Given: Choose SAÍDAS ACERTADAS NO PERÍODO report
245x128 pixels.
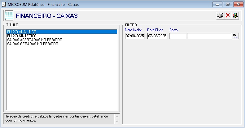Looking at the screenshot, I should point(34,40).
